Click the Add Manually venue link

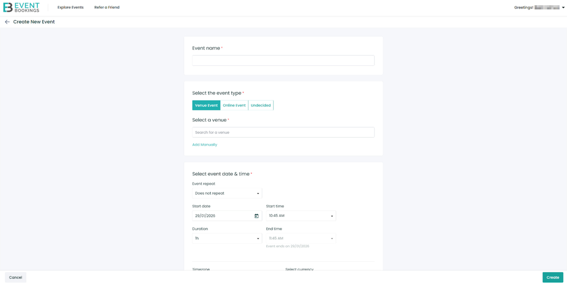[x=204, y=145]
